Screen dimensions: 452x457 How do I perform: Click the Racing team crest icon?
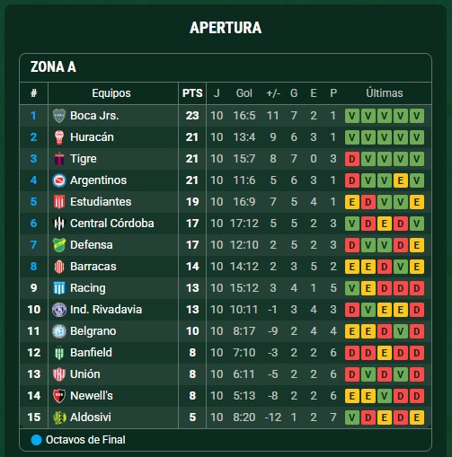[x=59, y=288]
